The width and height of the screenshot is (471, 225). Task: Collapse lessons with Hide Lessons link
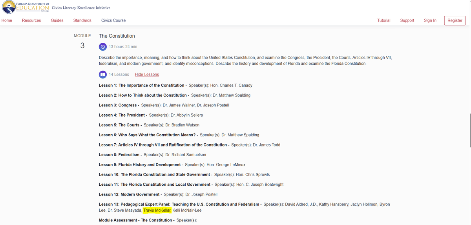pyautogui.click(x=147, y=74)
